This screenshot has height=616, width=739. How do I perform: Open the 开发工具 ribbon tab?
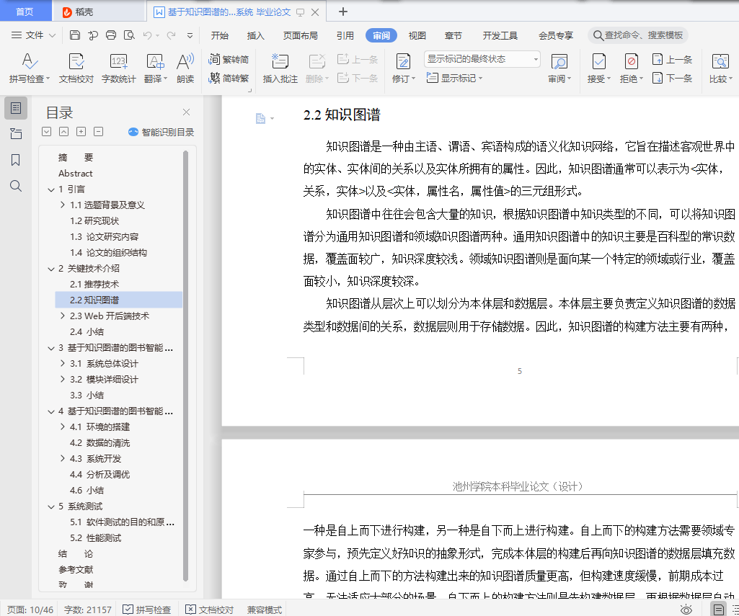click(500, 35)
